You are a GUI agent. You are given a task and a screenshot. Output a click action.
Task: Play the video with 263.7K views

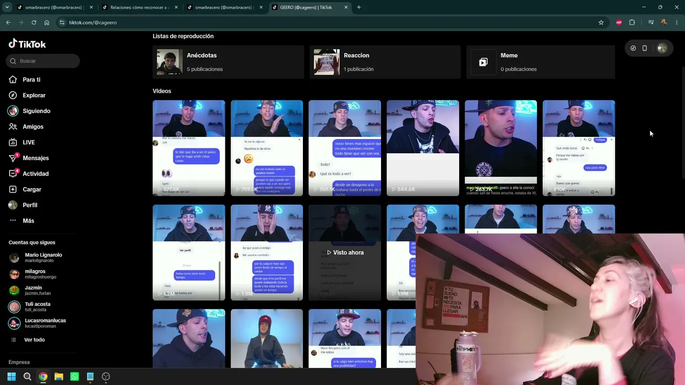501,148
